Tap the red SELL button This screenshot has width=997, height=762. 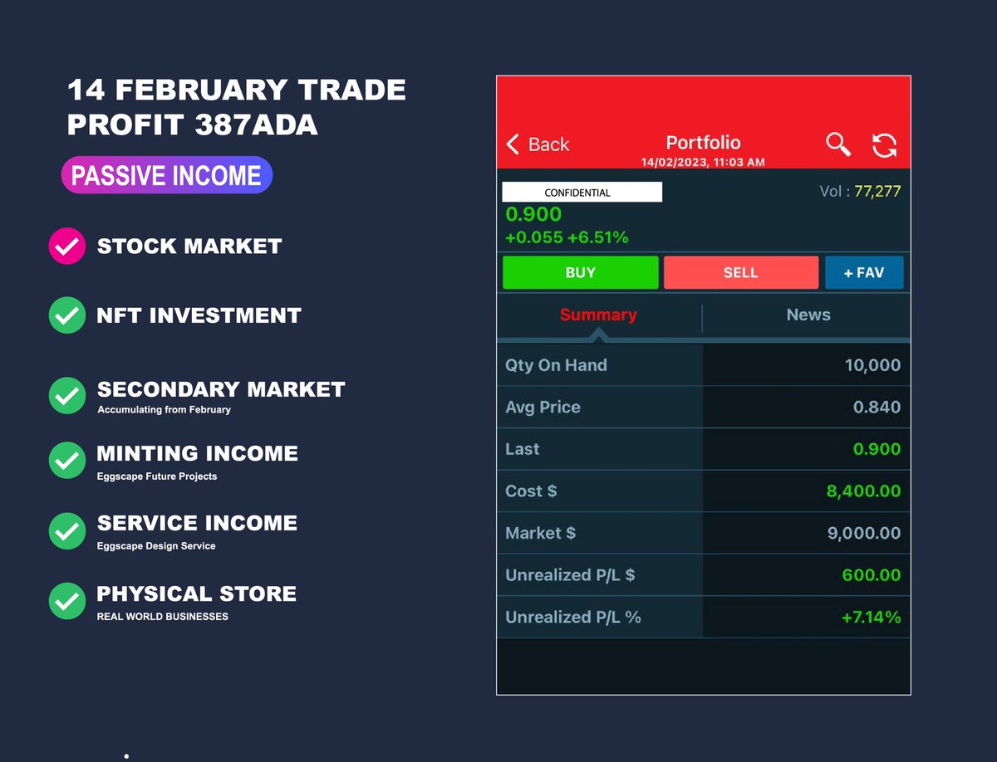(x=741, y=272)
